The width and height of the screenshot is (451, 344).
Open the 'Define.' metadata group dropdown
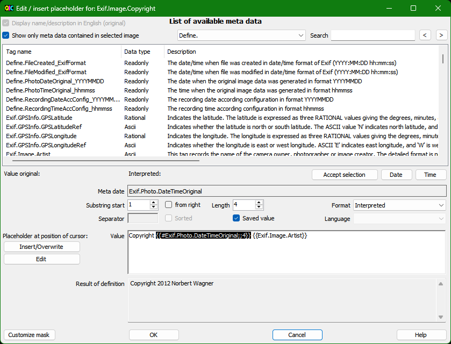pos(241,35)
